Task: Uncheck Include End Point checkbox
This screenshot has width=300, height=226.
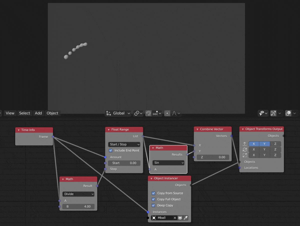Action: (111, 151)
